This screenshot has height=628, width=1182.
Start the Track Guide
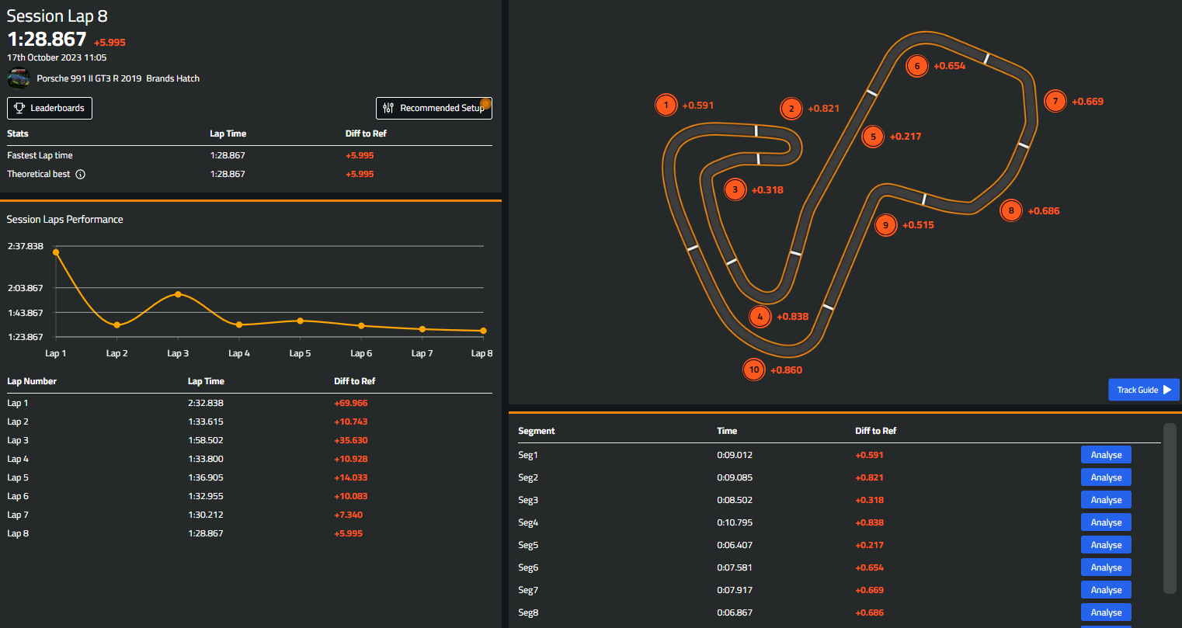tap(1142, 389)
